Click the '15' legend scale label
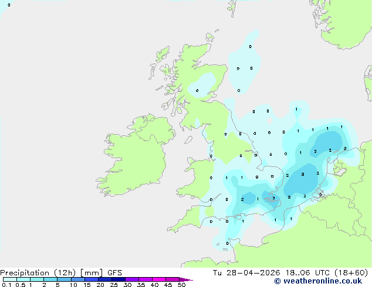 [x=87, y=285]
